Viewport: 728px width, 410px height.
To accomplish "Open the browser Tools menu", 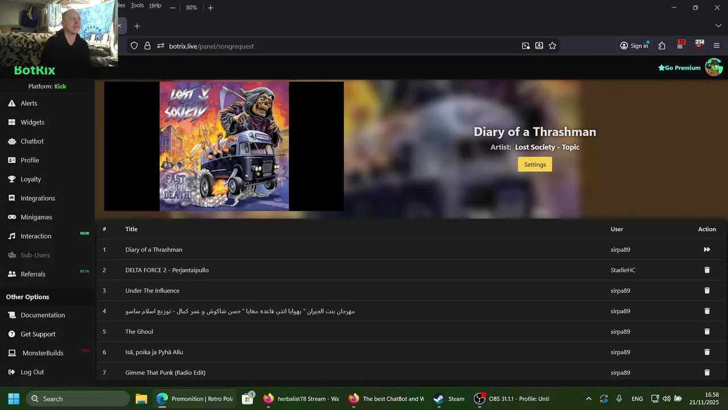I will 137,5.
